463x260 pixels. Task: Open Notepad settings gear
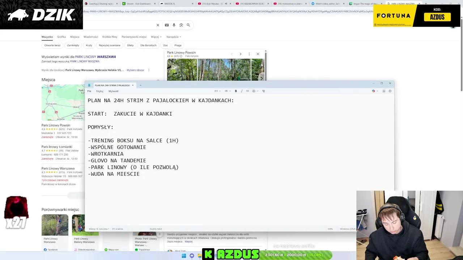(390, 91)
